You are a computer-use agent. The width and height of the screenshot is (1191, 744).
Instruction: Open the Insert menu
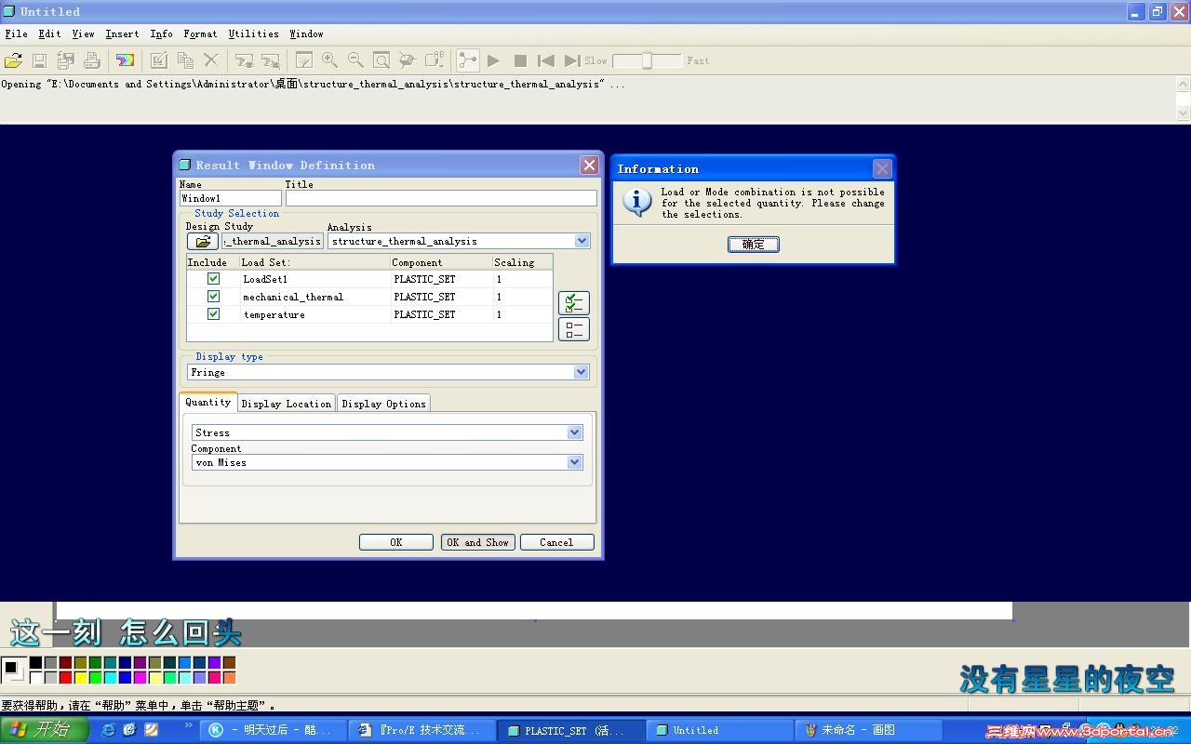(x=122, y=33)
